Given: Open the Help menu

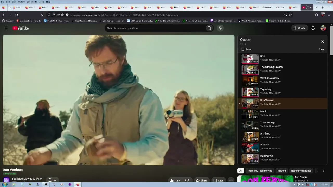Looking at the screenshot, I should pos(48,2).
